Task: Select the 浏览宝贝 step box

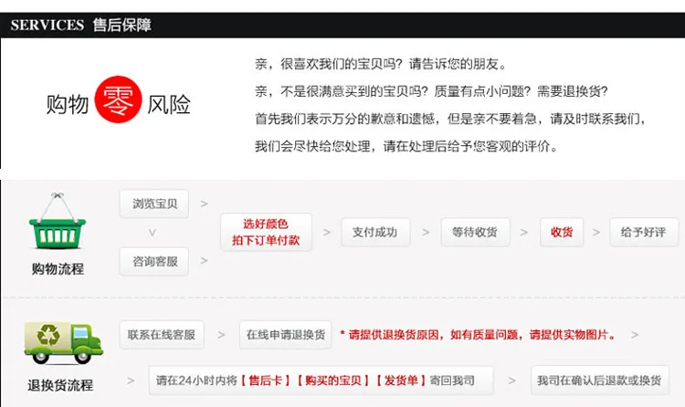Action: click(154, 203)
